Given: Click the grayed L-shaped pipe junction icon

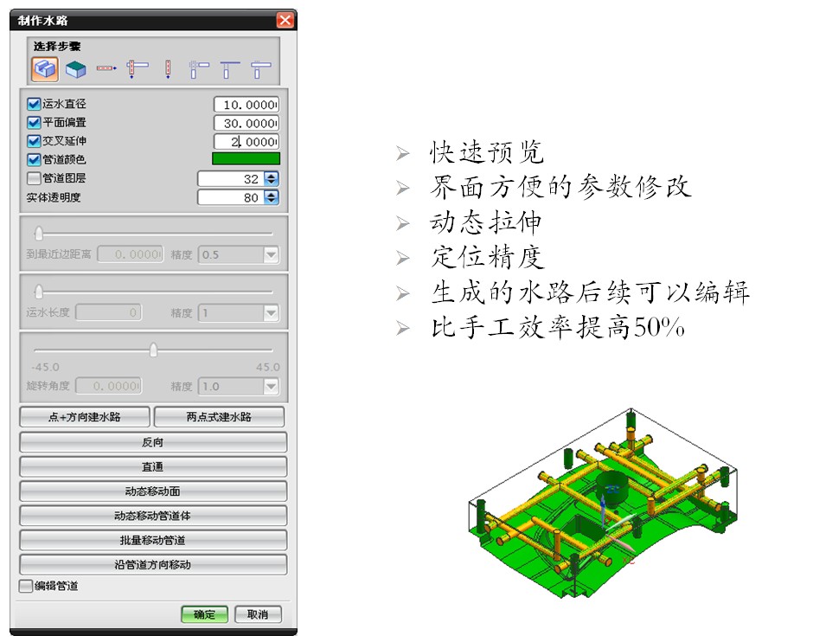Looking at the screenshot, I should (198, 68).
